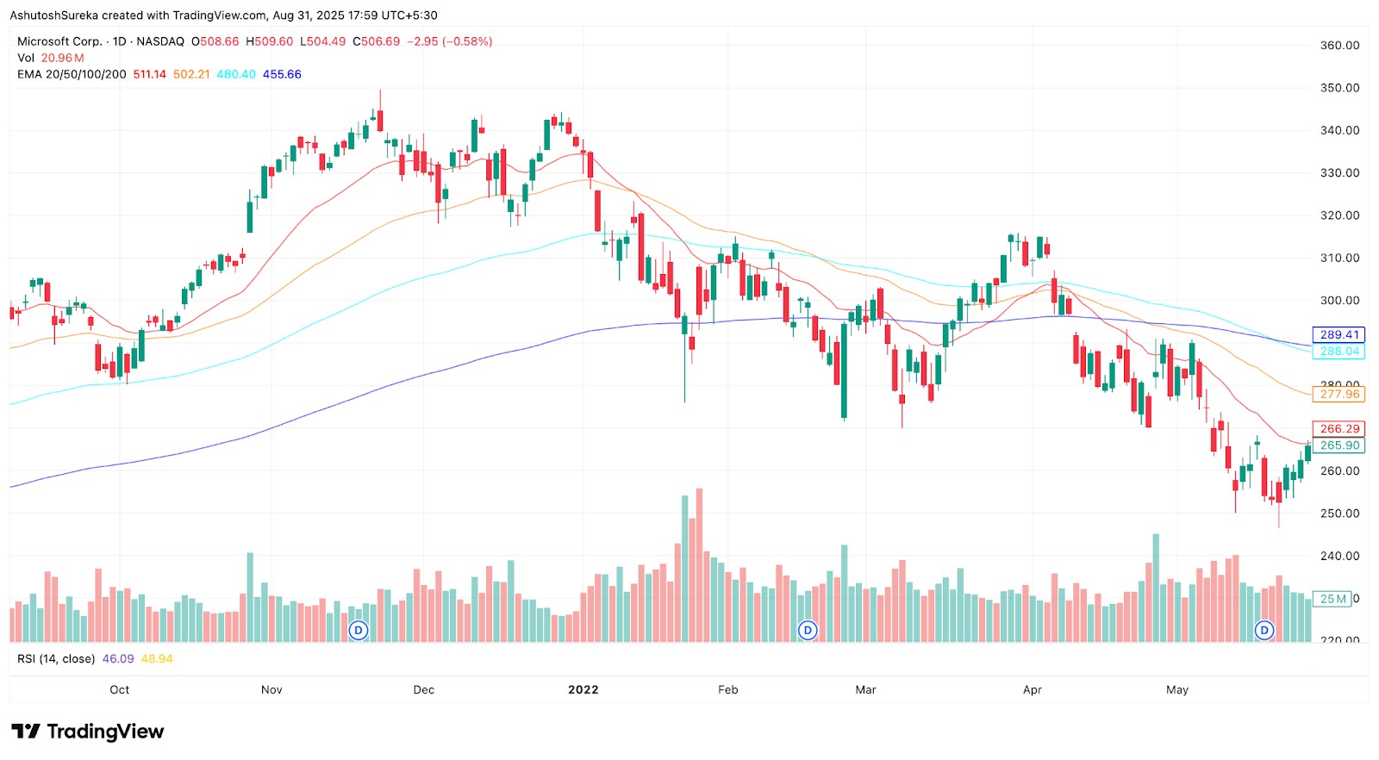This screenshot has height=760, width=1379.
Task: Click the tallest volume bar in late January
Action: 699,565
